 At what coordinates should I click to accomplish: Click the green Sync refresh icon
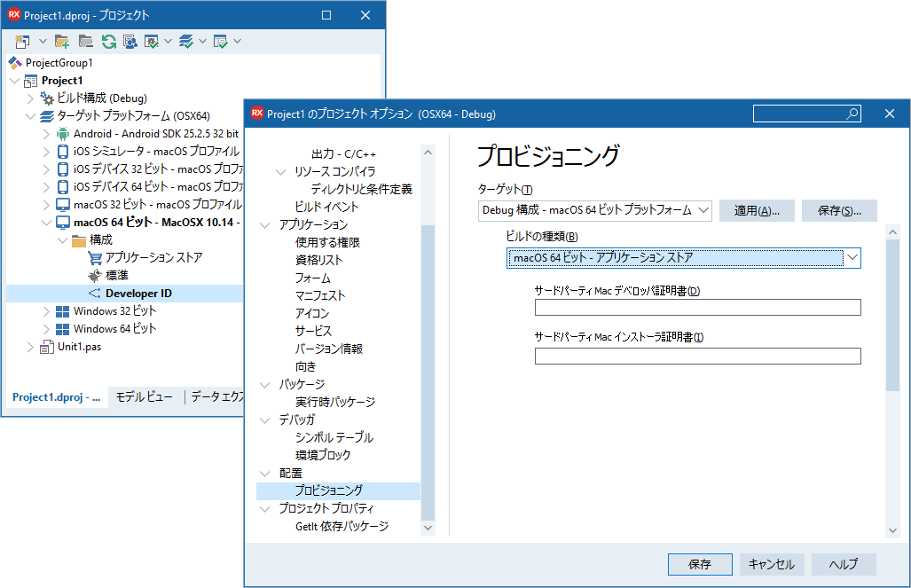tap(108, 42)
